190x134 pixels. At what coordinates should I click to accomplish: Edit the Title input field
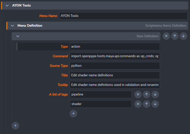point(115,75)
